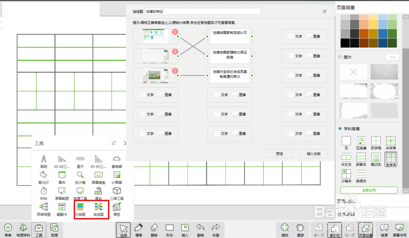Pick the black page background swatch
Image resolution: width=409 pixels, height=238 pixels.
345,43
